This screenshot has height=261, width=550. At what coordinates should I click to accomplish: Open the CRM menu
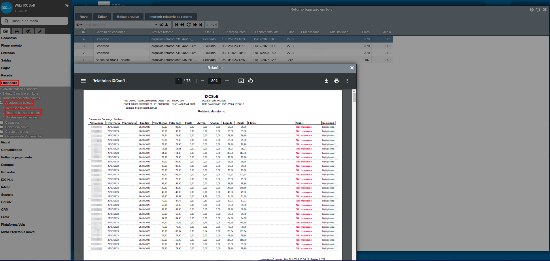(5, 210)
